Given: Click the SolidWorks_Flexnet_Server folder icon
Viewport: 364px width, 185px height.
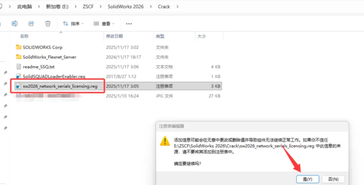Looking at the screenshot, I should [x=19, y=57].
